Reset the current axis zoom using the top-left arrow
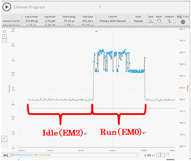Viewport: 191px width, 161px height. tap(4, 32)
